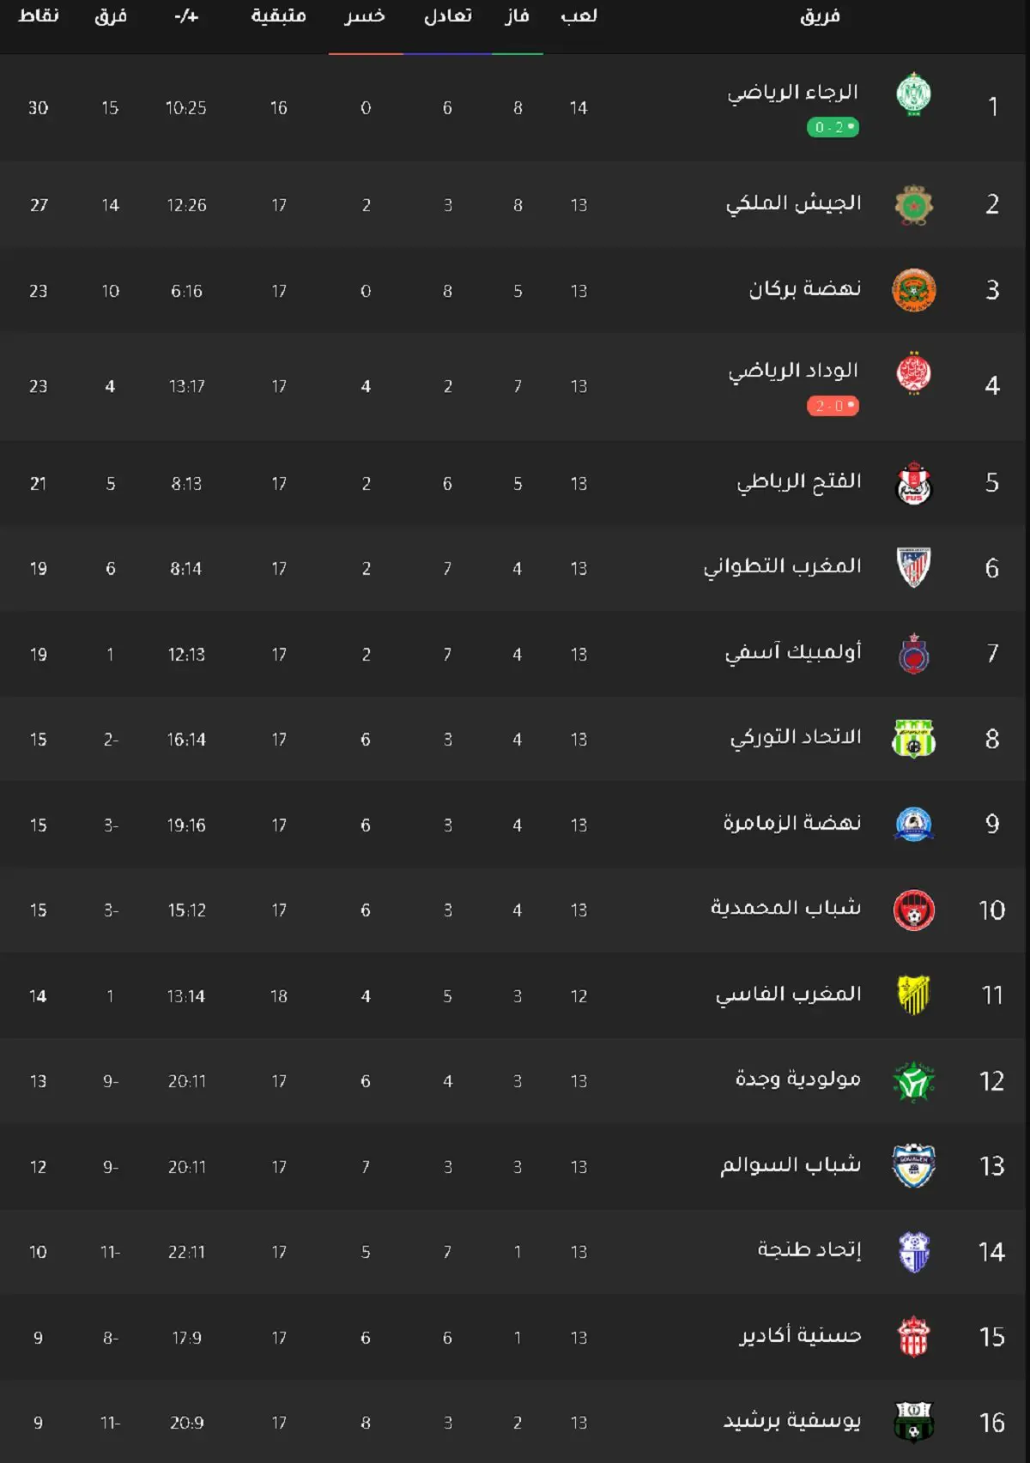1030x1463 pixels.
Task: Click the الرجاء الرياضي club crest
Action: pos(914,95)
